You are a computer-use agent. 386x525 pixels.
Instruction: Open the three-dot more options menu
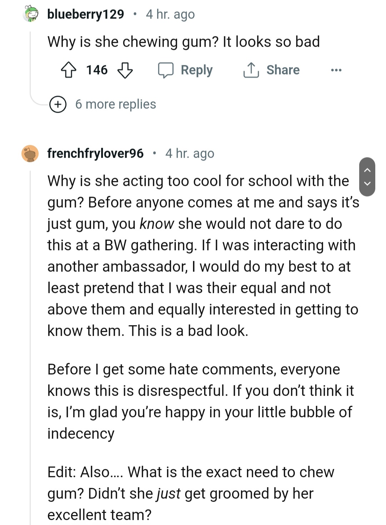pyautogui.click(x=336, y=70)
